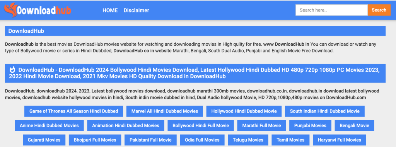Open Anime Hindi Dubbed Movies
Image resolution: width=396 pixels, height=147 pixels.
coord(49,126)
